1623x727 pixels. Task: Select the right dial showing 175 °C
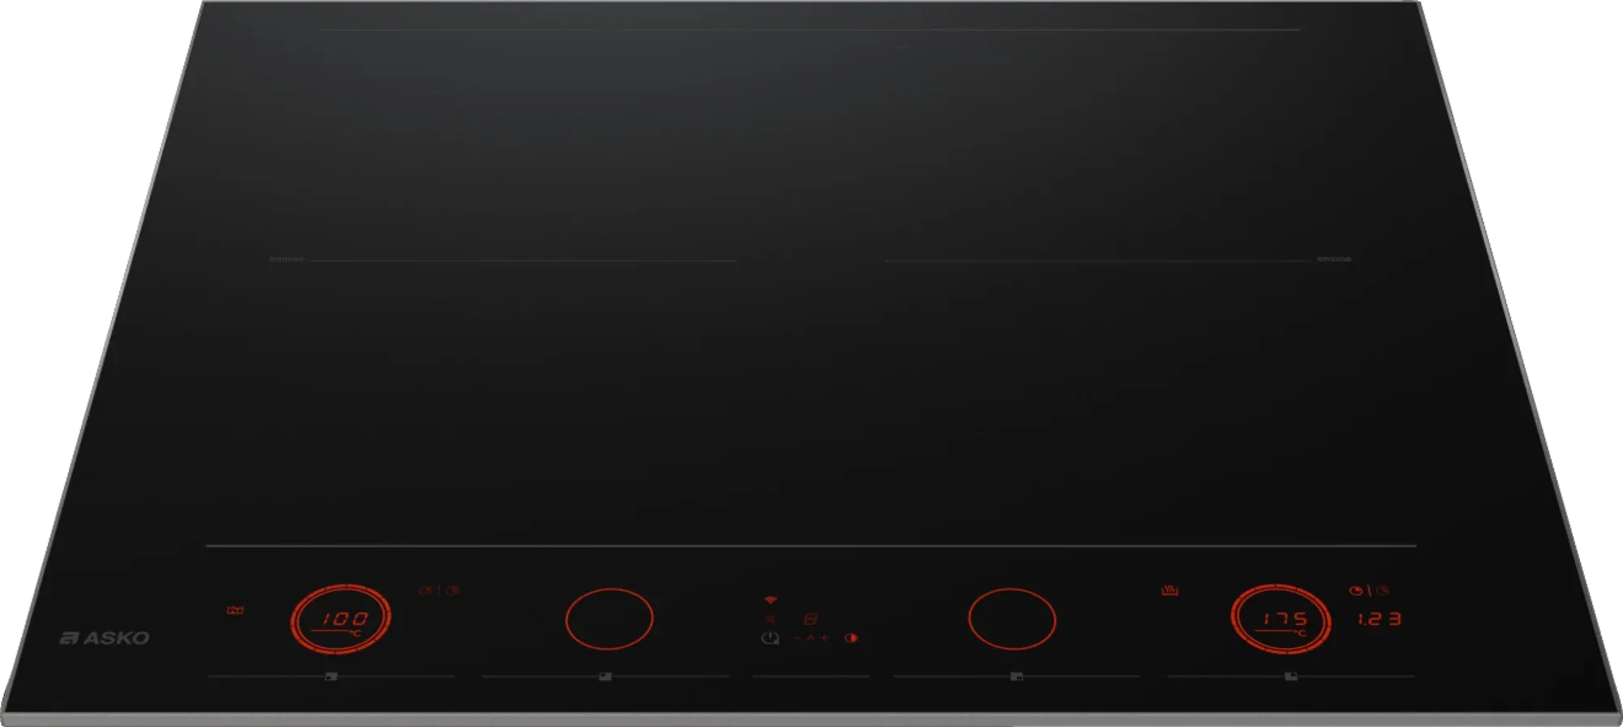tap(1281, 619)
